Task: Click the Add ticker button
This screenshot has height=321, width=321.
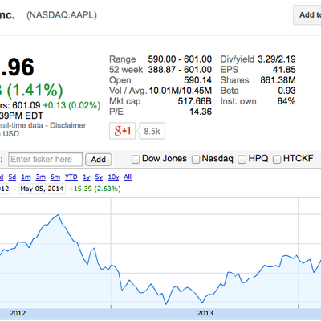Action: coord(99,160)
